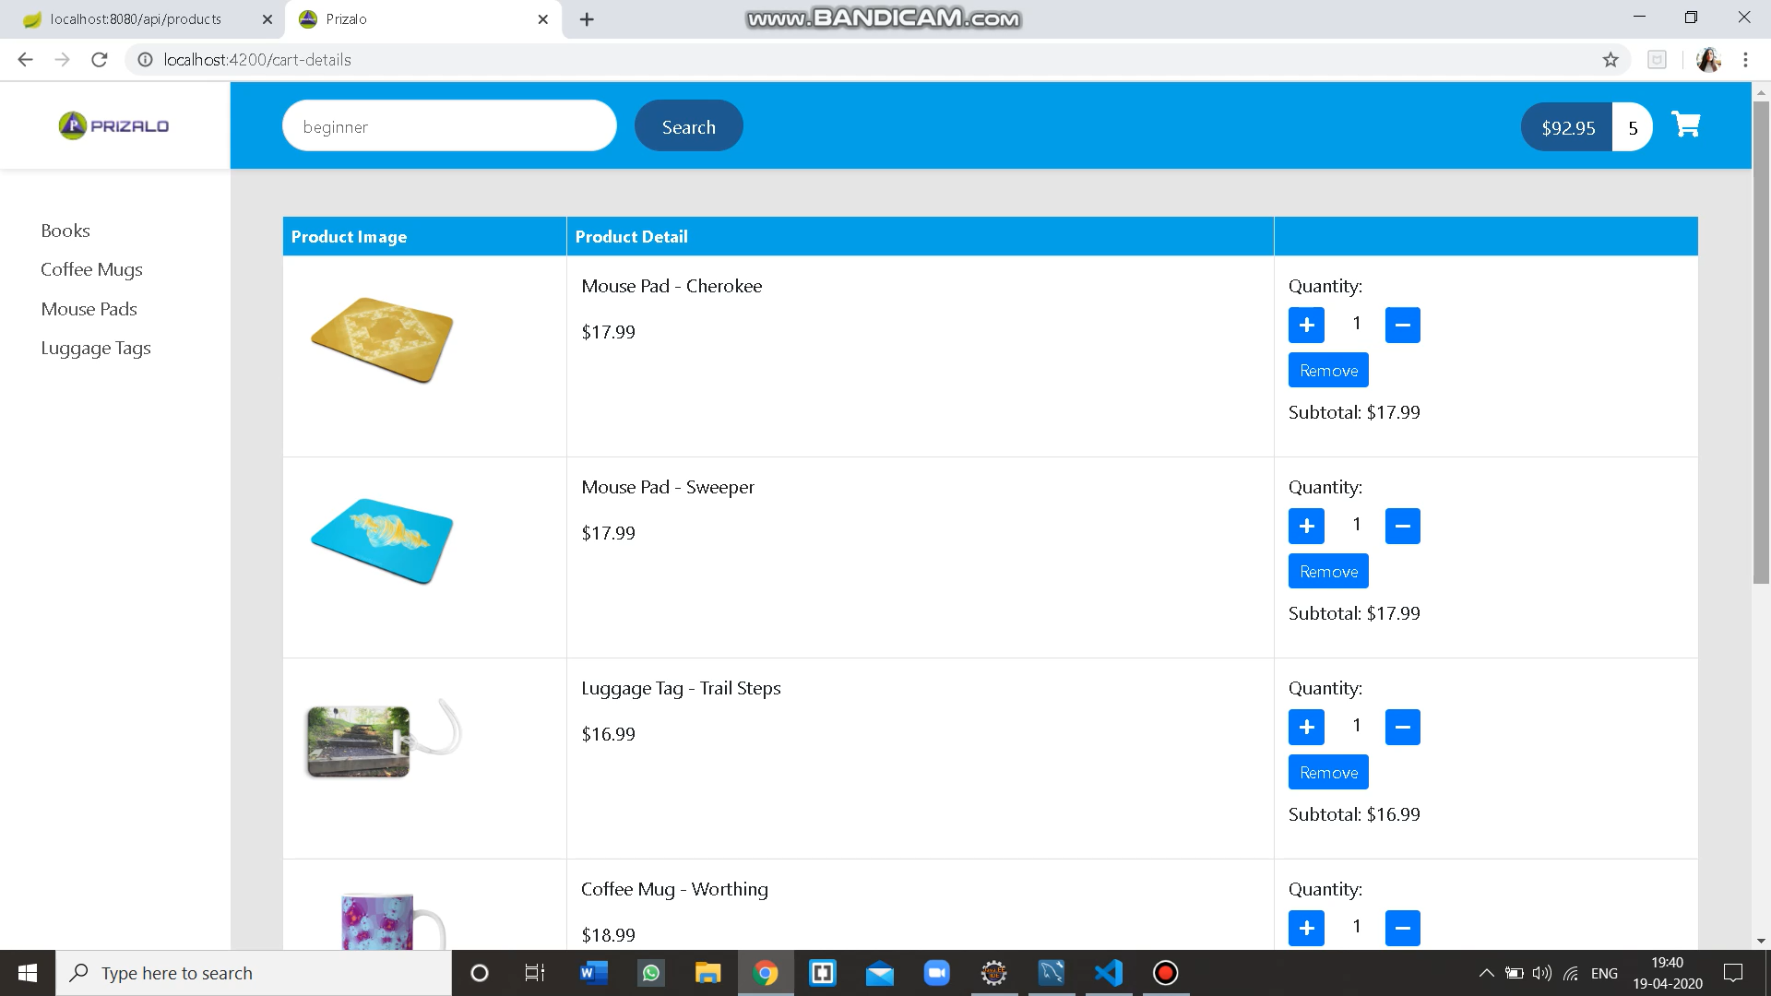
Task: Decrease quantity of Coffee Mug - Worthing
Action: (1402, 928)
